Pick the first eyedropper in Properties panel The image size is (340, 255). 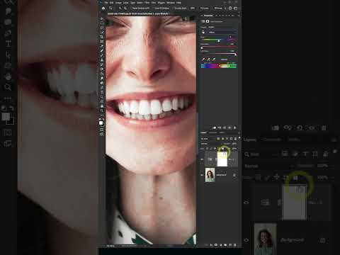point(203,59)
